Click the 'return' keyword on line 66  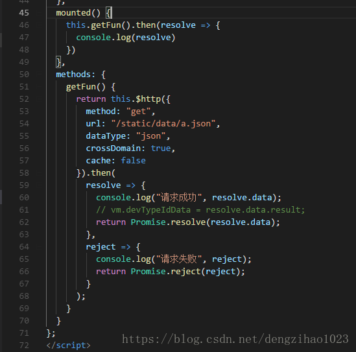[111, 272]
